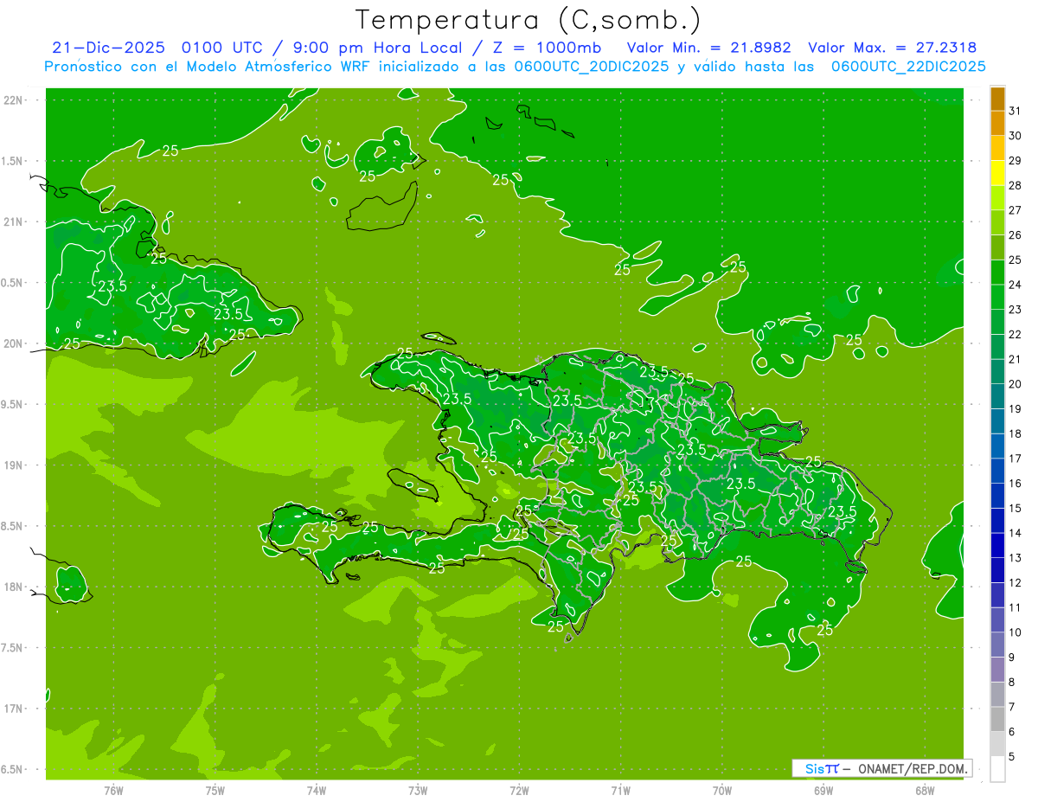Click the 73W longitude axis label

[x=418, y=791]
